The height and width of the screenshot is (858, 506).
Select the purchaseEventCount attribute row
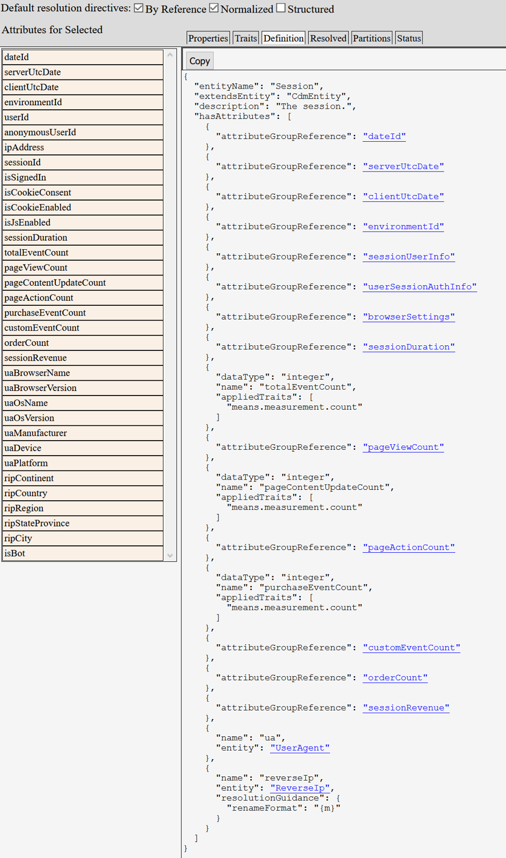point(83,313)
